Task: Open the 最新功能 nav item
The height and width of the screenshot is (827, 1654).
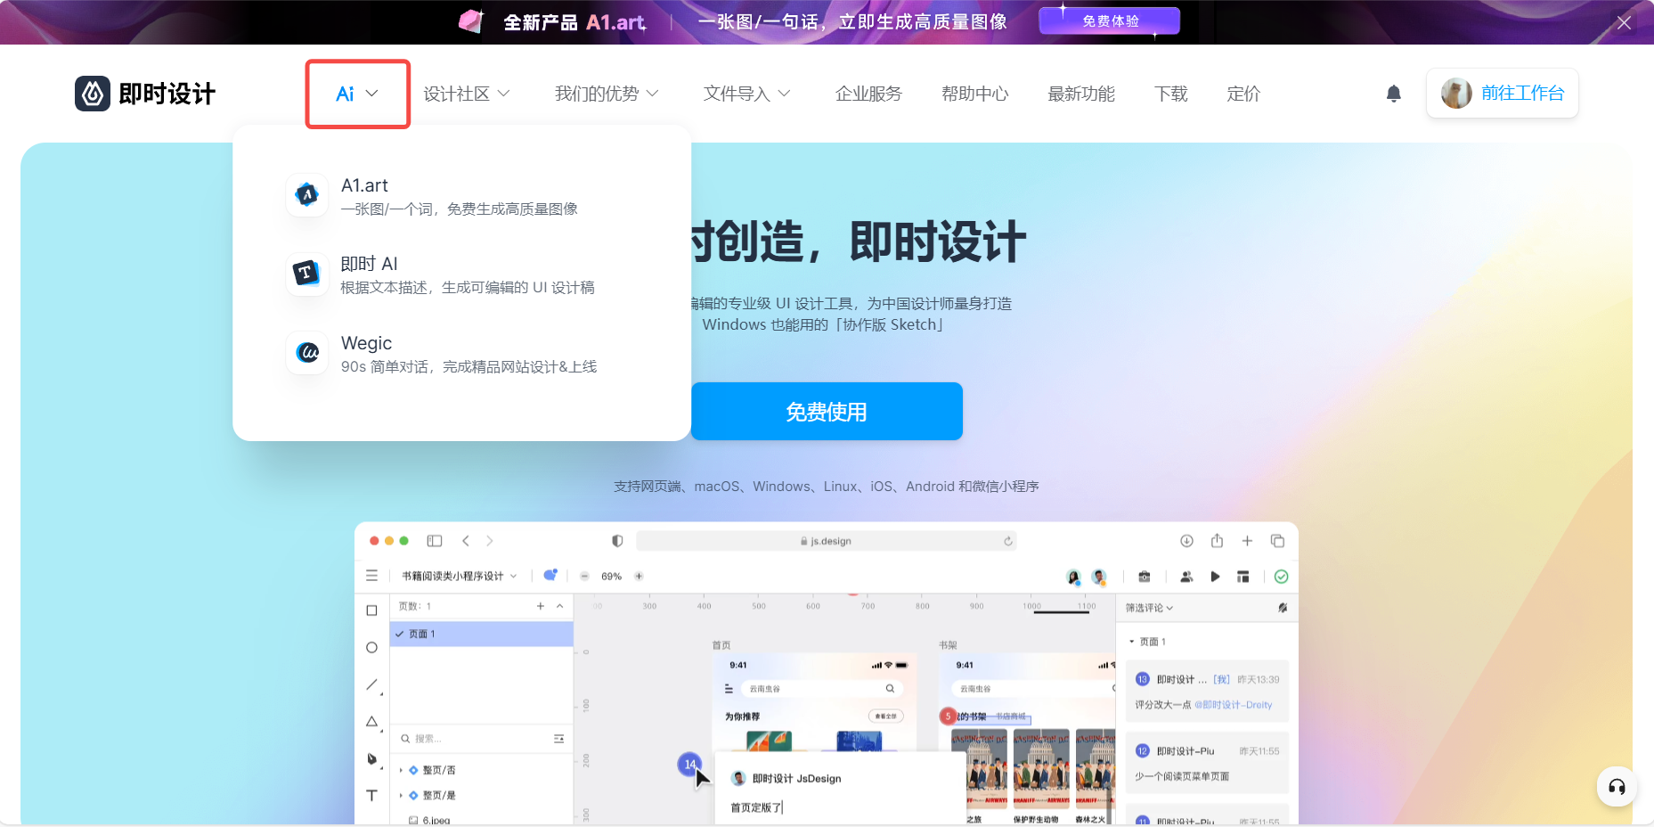Action: coord(1081,94)
